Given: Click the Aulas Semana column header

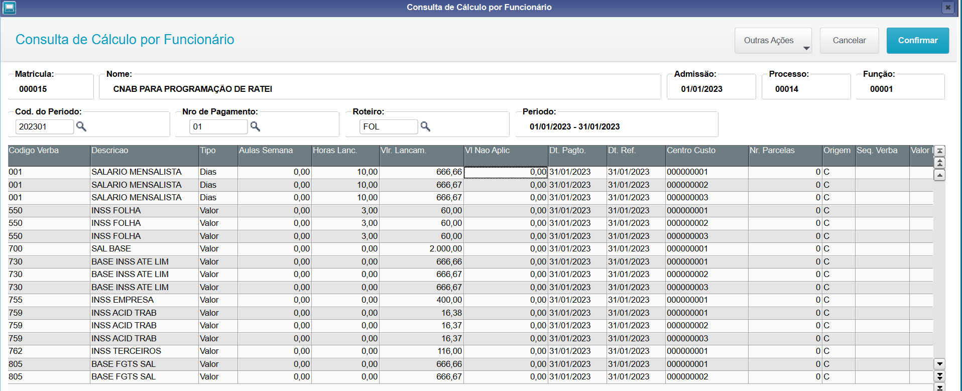Looking at the screenshot, I should pos(275,156).
